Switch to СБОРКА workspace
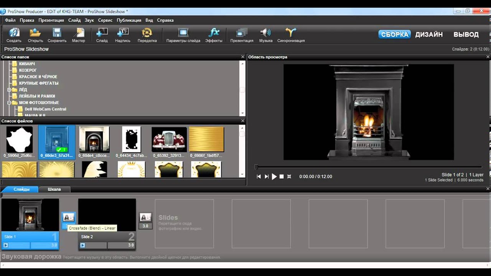Image resolution: width=491 pixels, height=276 pixels. [x=395, y=34]
